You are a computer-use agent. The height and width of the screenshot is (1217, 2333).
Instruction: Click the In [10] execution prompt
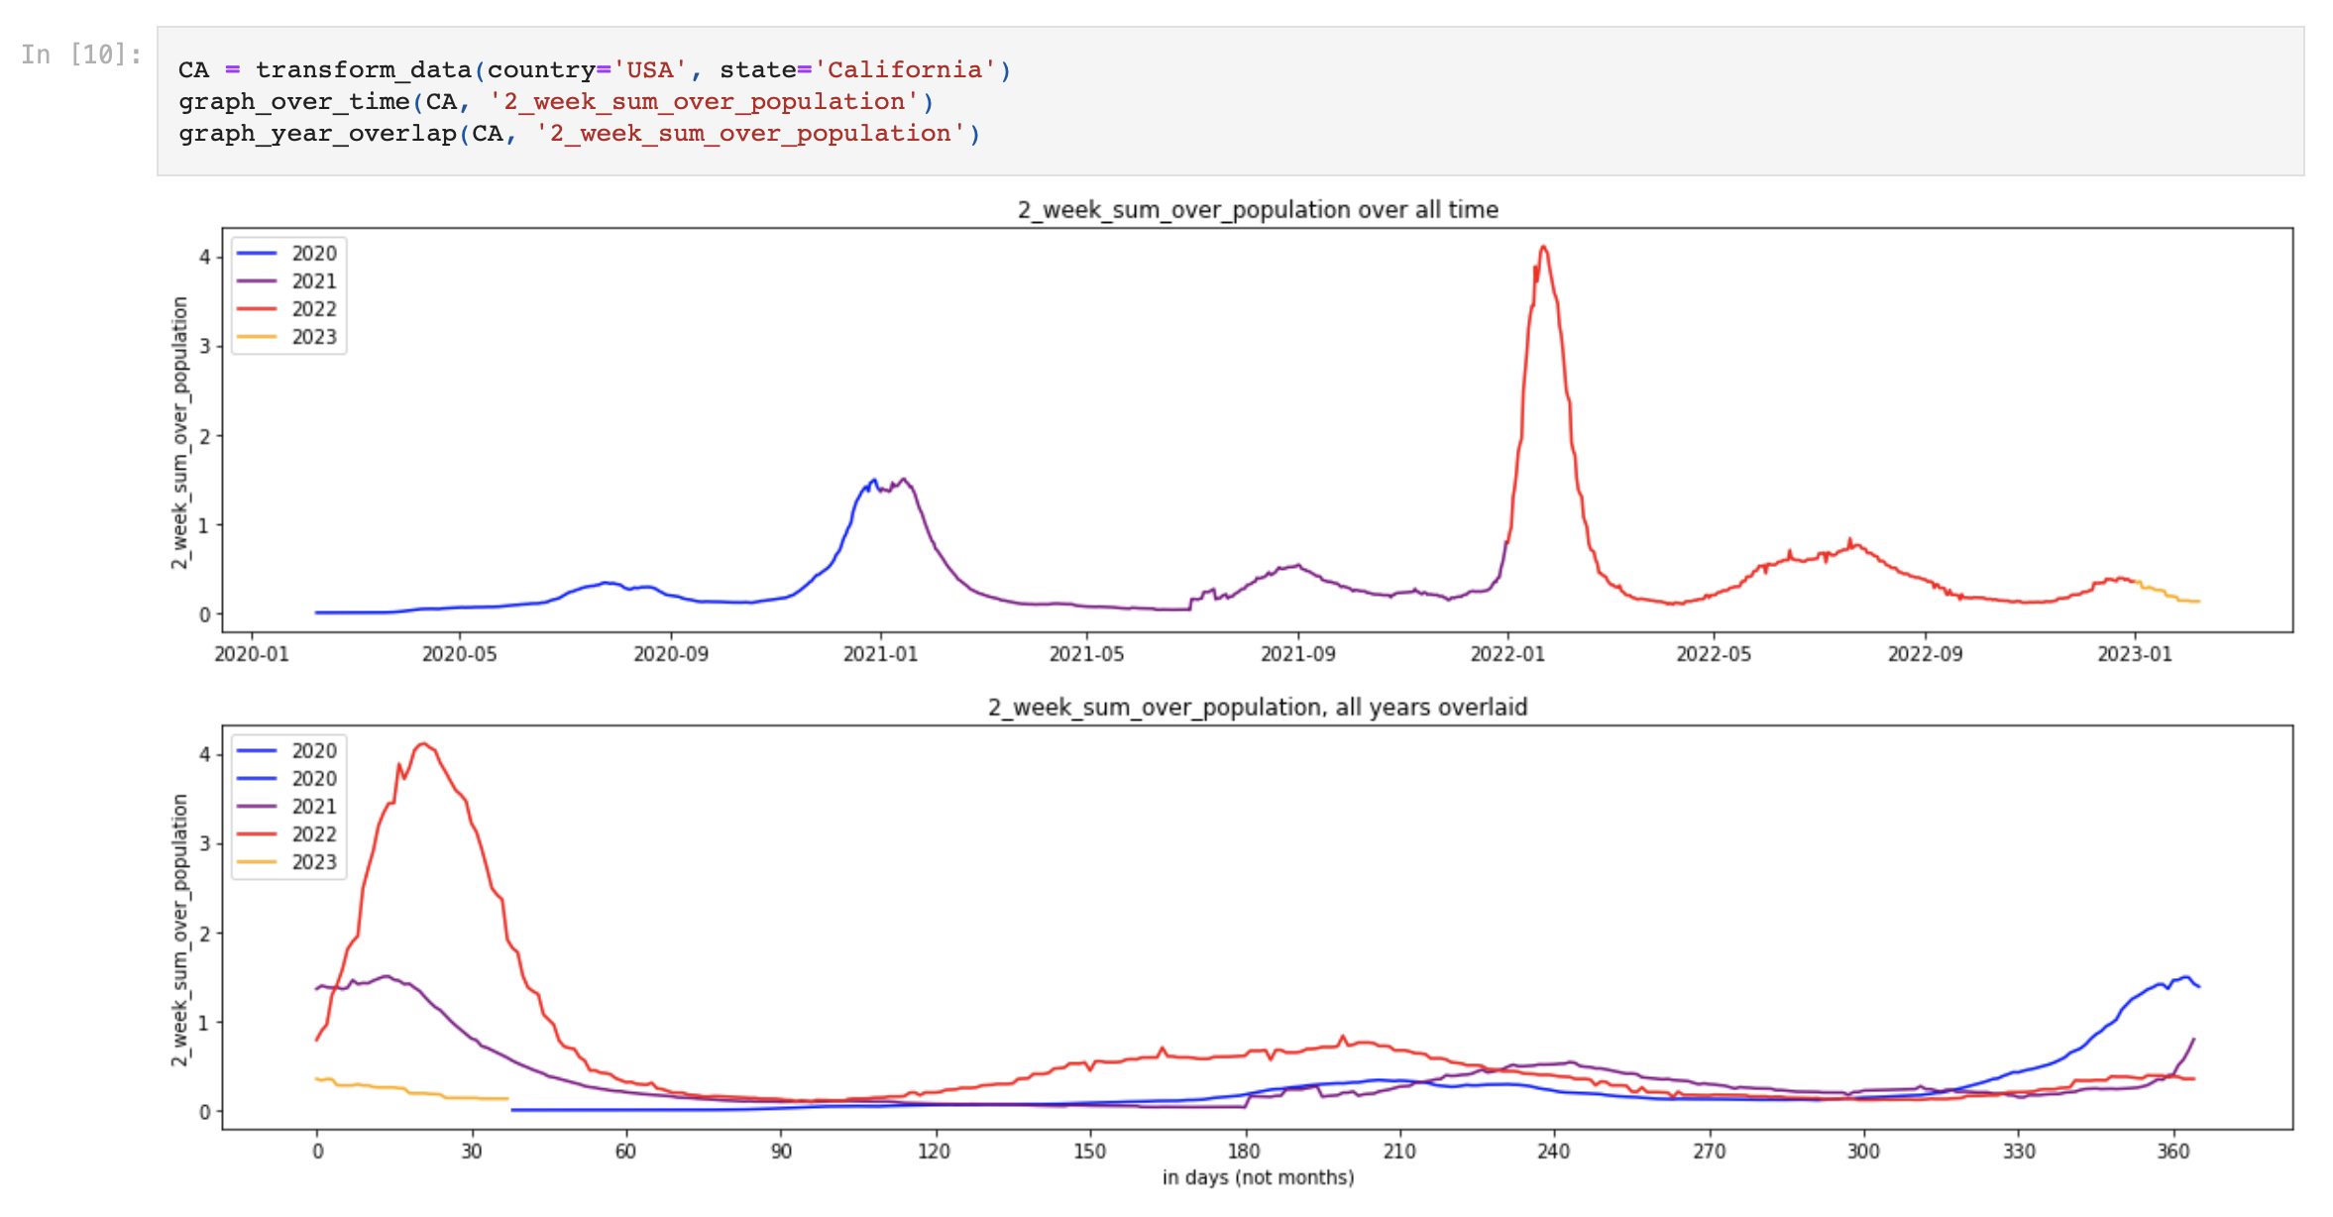[x=79, y=54]
